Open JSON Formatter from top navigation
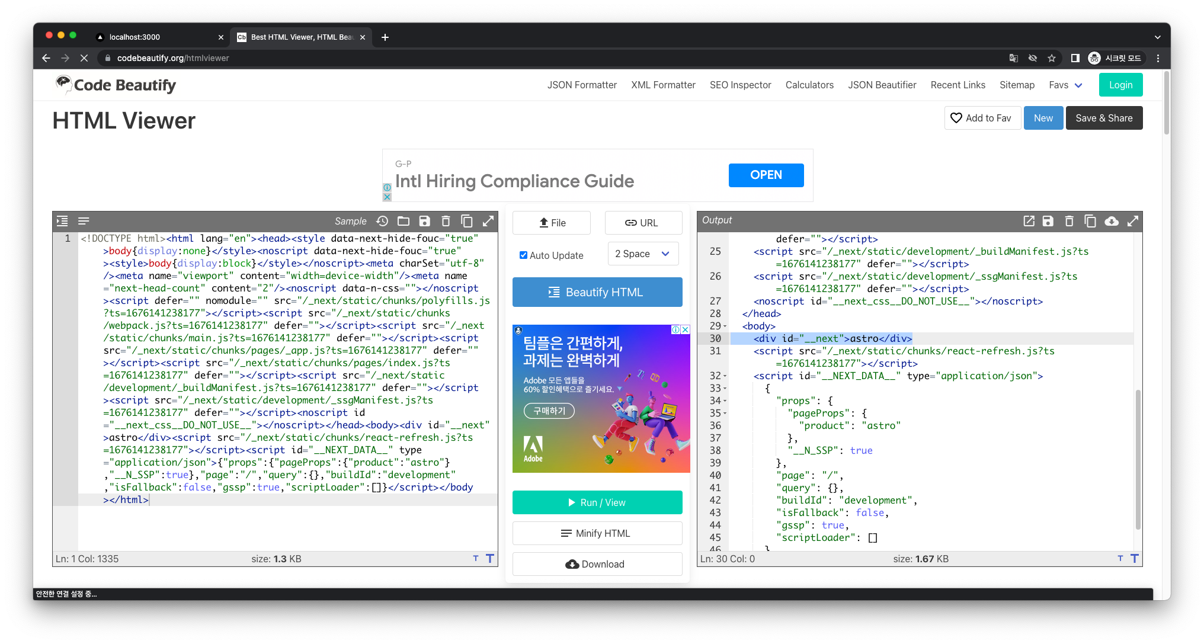 (x=582, y=85)
